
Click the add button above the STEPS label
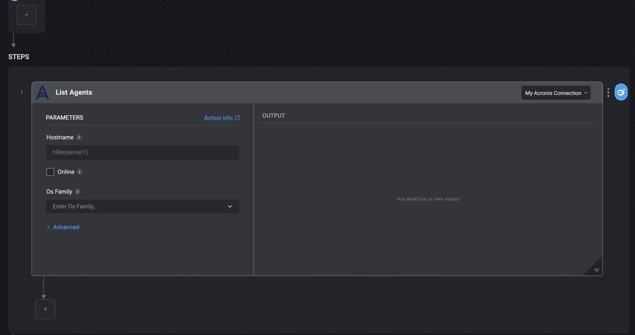26,15
